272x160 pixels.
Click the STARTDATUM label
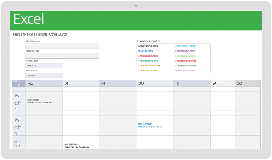[32, 61]
